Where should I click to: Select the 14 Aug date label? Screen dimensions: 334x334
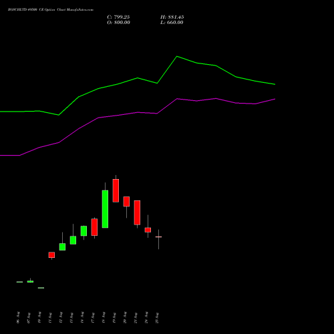click(82, 318)
